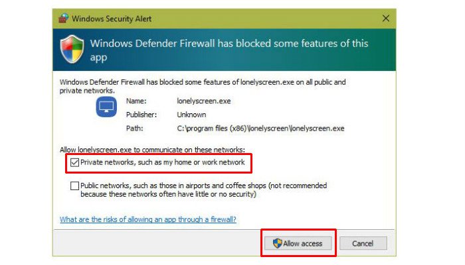465x265 pixels.
Task: Click the Name field label
Action: coord(136,101)
